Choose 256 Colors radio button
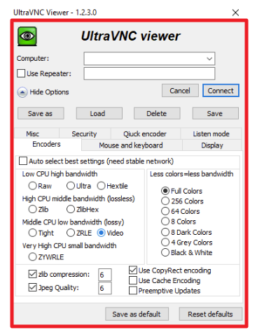257x332 pixels. [x=165, y=201]
